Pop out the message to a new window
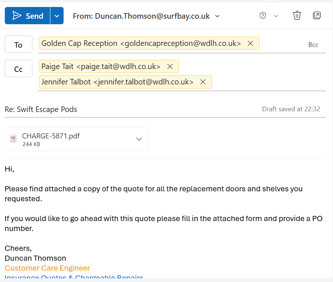 pos(316,15)
